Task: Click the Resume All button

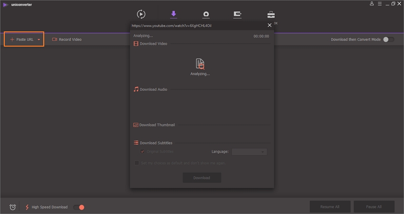Action: point(330,207)
